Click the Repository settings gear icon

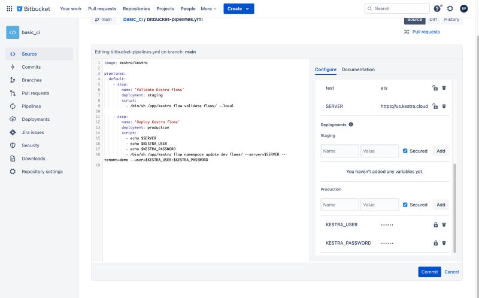(x=13, y=172)
